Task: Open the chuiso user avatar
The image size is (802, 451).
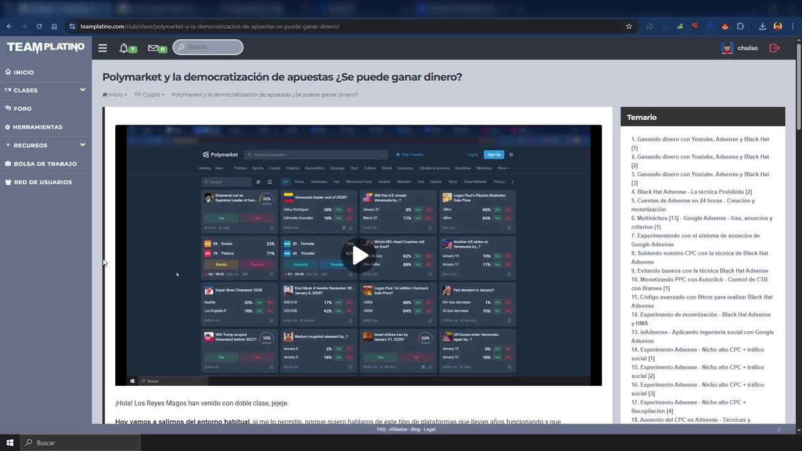Action: (727, 48)
